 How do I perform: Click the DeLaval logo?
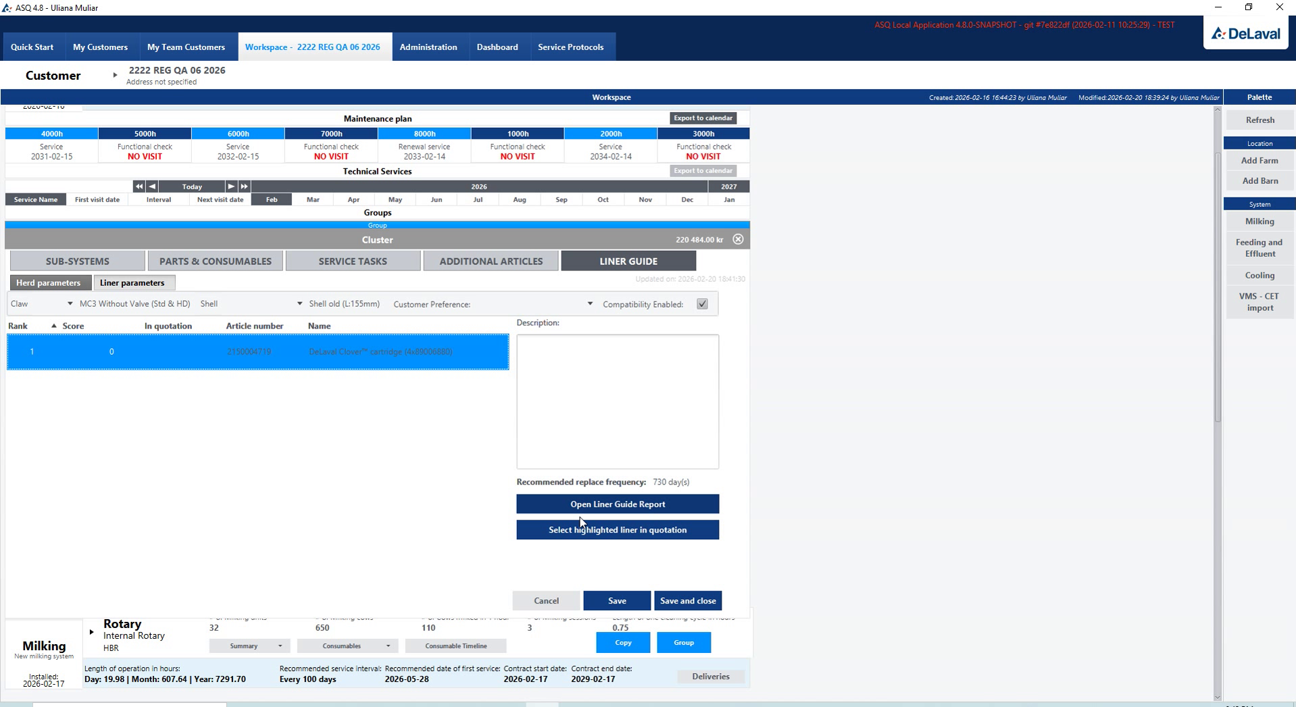tap(1245, 33)
